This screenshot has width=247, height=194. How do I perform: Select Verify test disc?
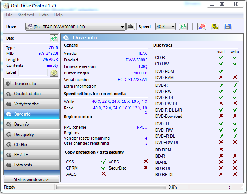(x=32, y=104)
